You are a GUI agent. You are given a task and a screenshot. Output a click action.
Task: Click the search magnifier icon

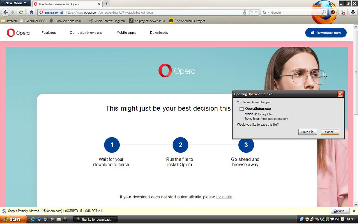point(324,13)
